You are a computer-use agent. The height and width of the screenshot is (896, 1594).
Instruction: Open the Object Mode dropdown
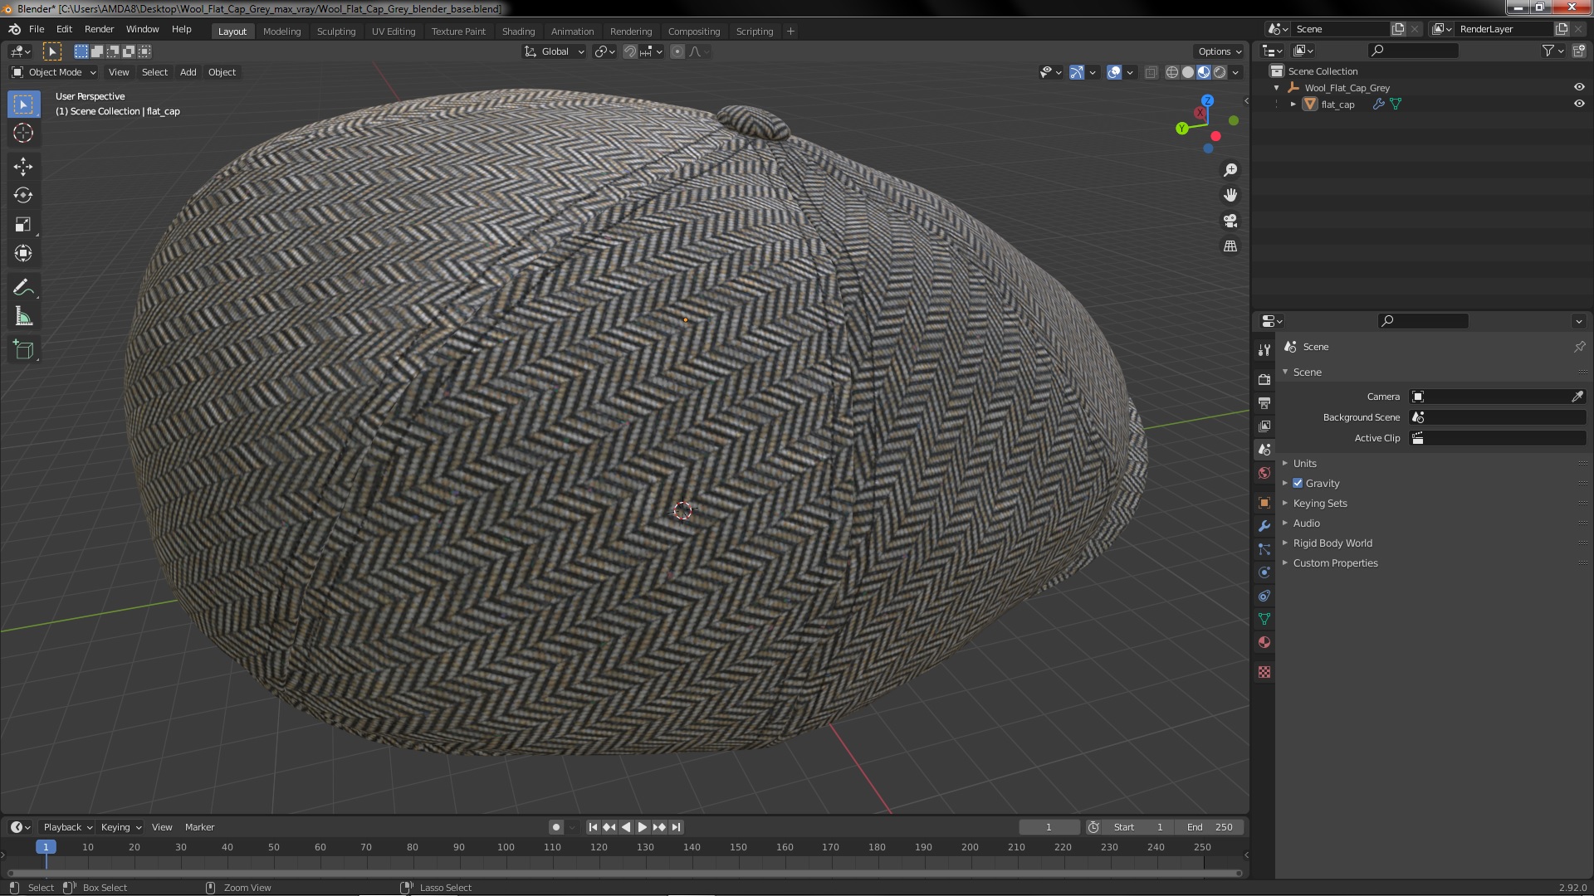click(x=55, y=72)
